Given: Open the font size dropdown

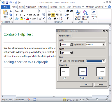Looking at the screenshot, I should [x=45, y=11].
